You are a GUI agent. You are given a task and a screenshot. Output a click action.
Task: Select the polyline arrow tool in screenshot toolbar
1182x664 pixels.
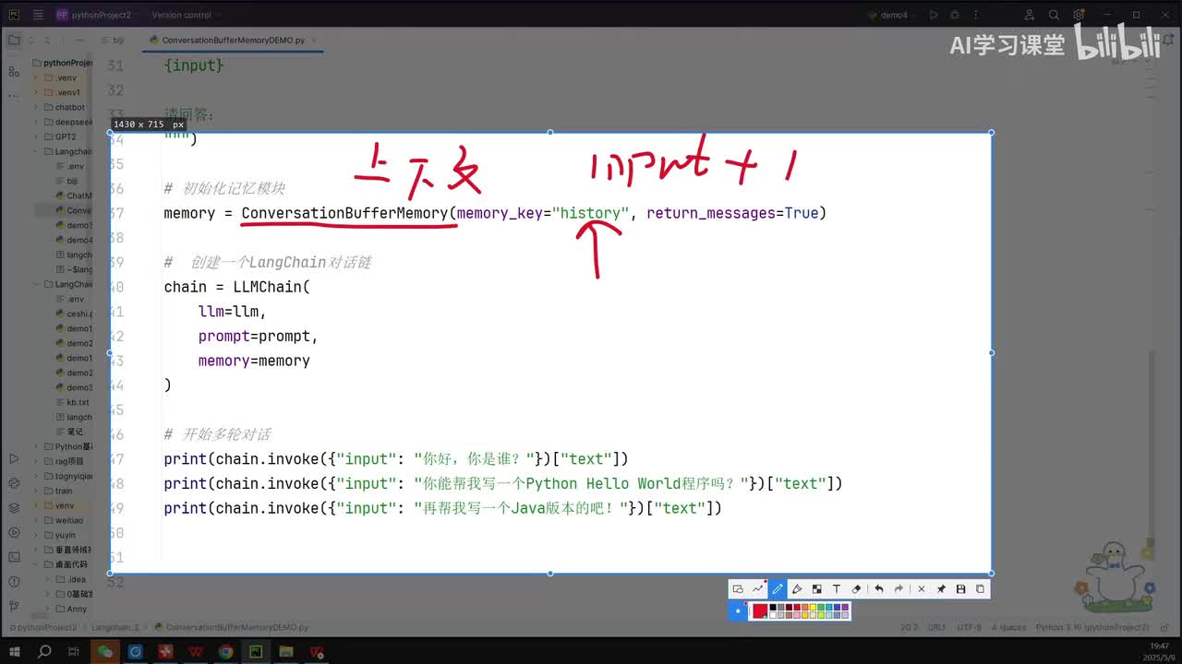pyautogui.click(x=758, y=588)
